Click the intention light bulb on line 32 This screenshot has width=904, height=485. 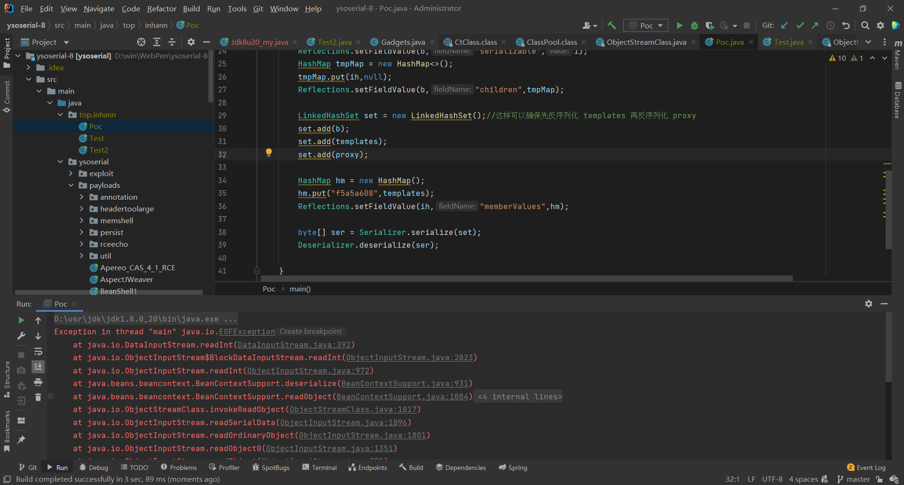click(269, 153)
